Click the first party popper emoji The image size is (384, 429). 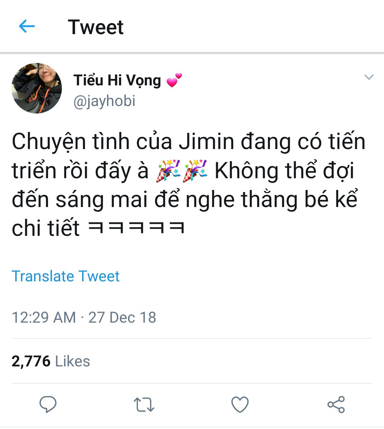tap(169, 171)
